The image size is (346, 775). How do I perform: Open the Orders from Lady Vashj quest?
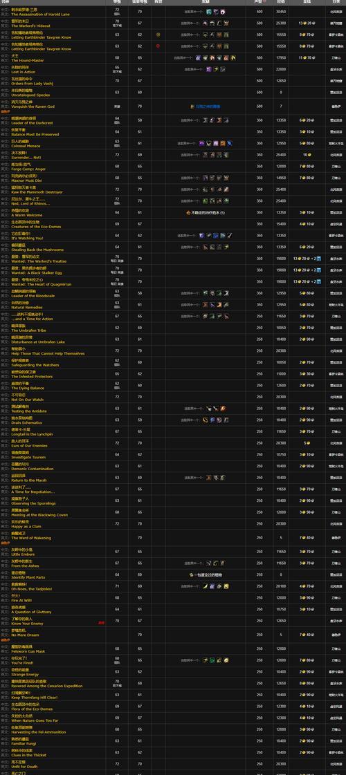point(32,84)
